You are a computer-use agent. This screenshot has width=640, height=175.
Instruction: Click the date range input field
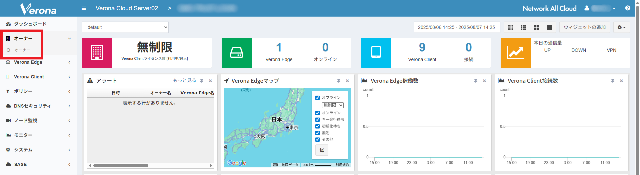(457, 27)
